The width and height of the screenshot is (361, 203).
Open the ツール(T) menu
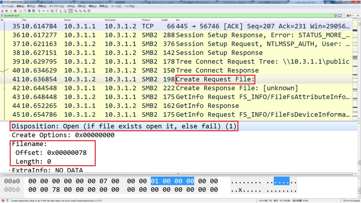tap(116, 6)
